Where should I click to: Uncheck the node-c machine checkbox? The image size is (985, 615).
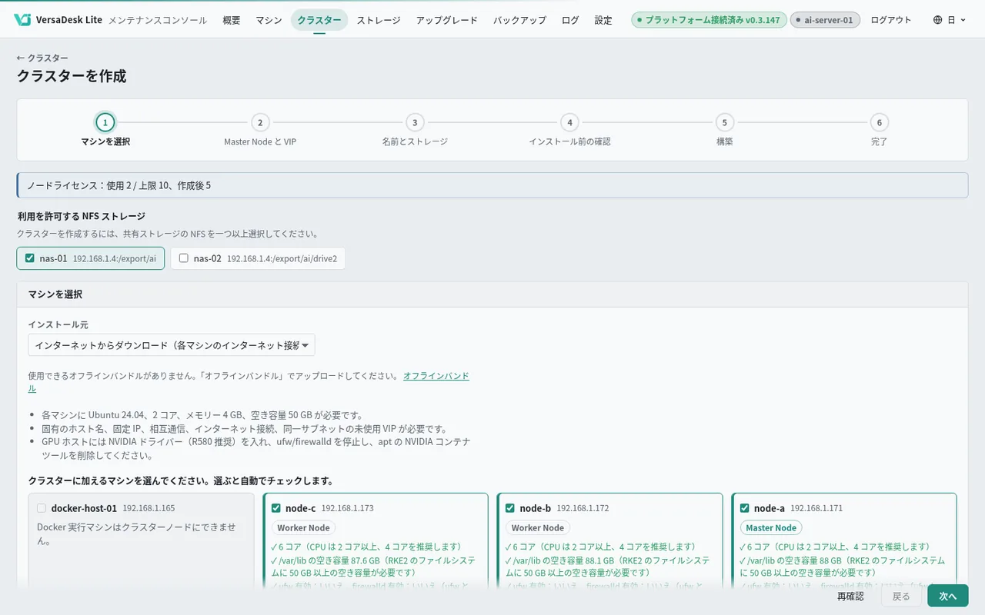click(276, 508)
